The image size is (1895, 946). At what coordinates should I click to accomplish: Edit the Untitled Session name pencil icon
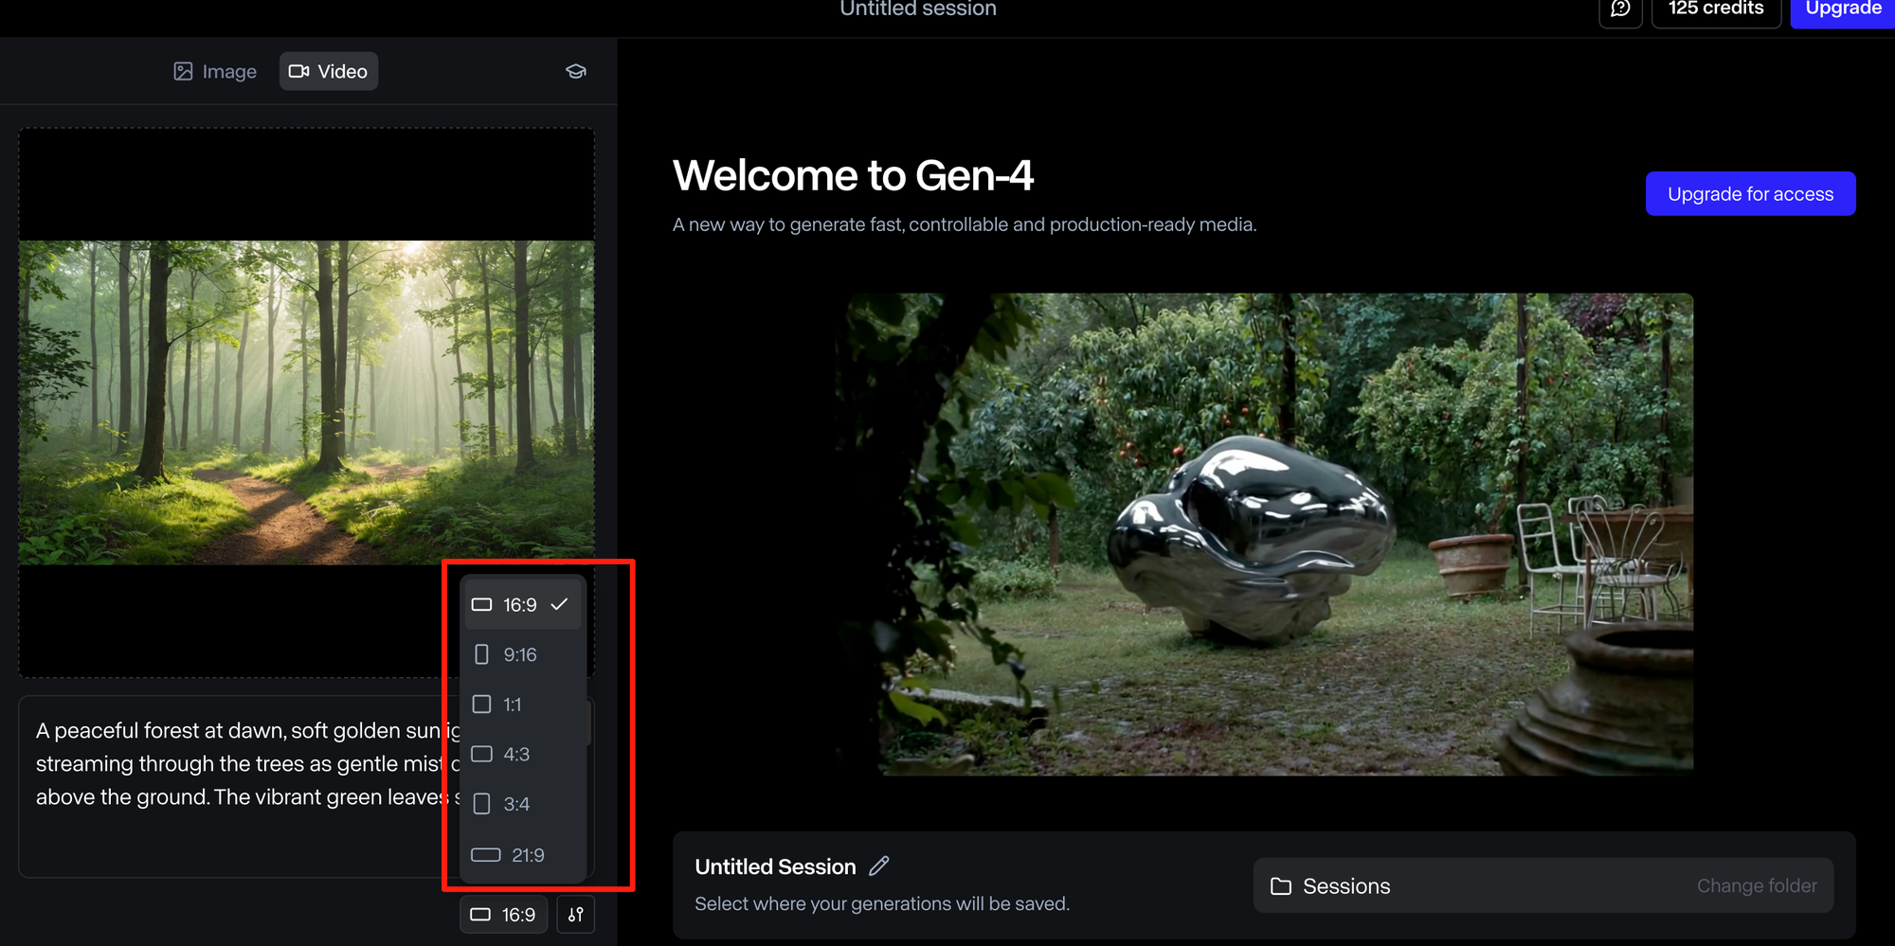[x=879, y=866]
